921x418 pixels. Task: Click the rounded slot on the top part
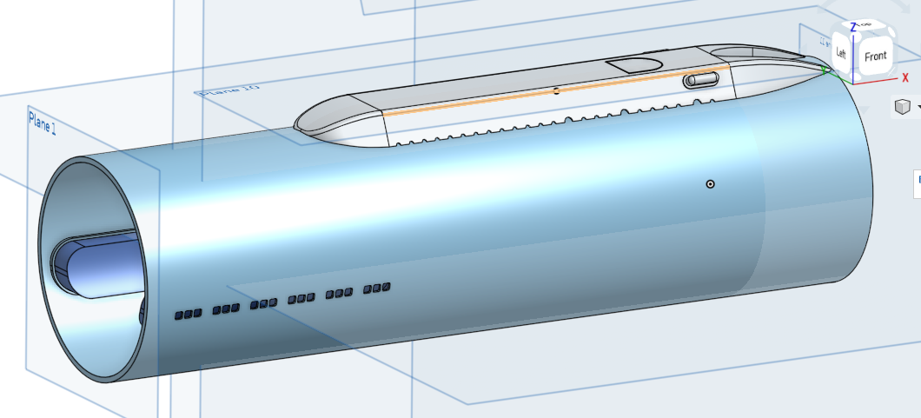(701, 81)
